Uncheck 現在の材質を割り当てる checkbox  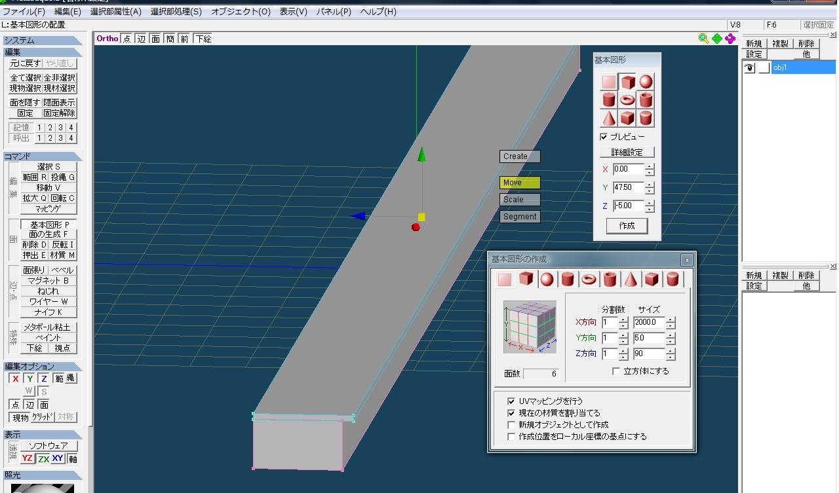coord(511,413)
